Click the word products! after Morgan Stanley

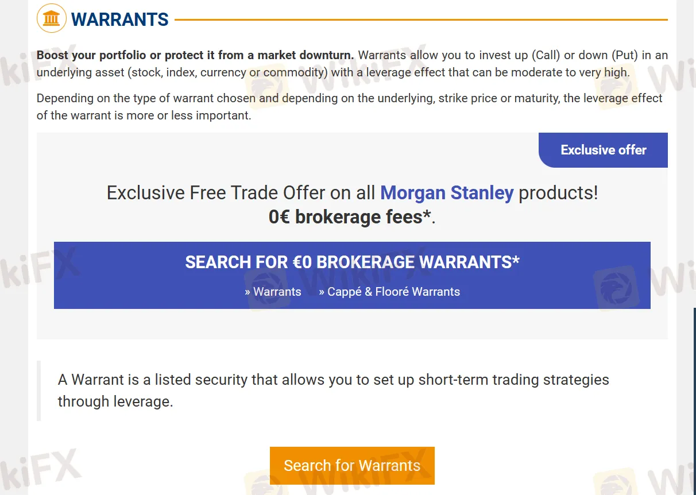[558, 193]
